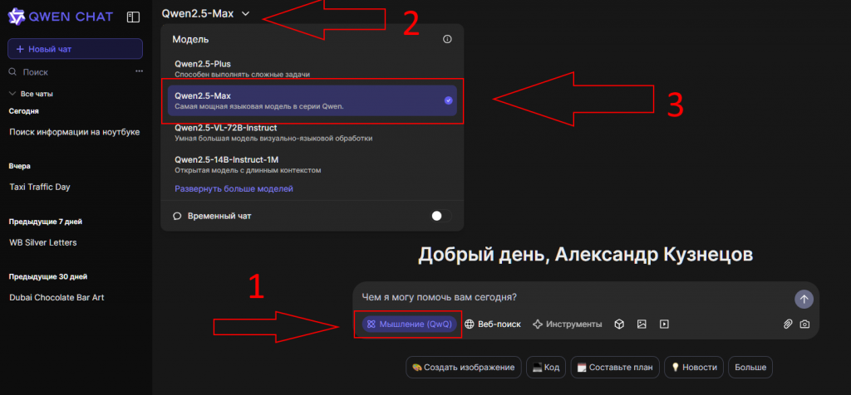Collapse the Все чаты section
851x395 pixels.
coord(31,94)
